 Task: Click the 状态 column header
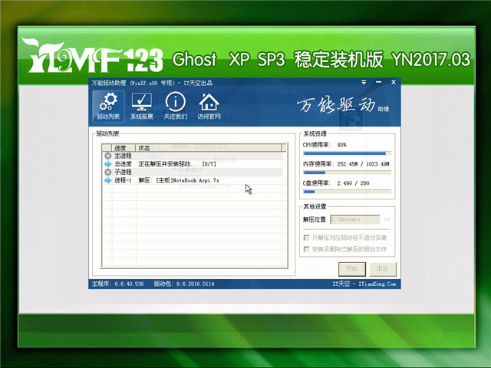click(209, 148)
